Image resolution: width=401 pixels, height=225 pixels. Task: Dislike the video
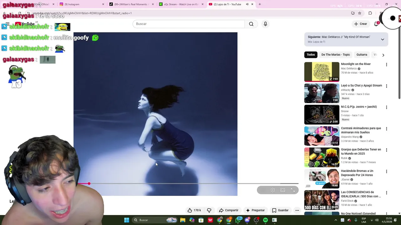(x=209, y=210)
